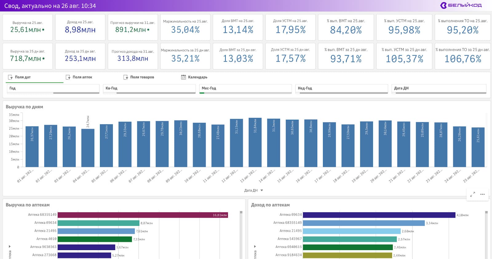This screenshot has height=259, width=492.
Task: Click the Выручка по аптекам chart title
Action: 28,205
